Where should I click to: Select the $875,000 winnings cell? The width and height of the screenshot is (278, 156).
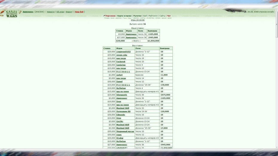165,95
